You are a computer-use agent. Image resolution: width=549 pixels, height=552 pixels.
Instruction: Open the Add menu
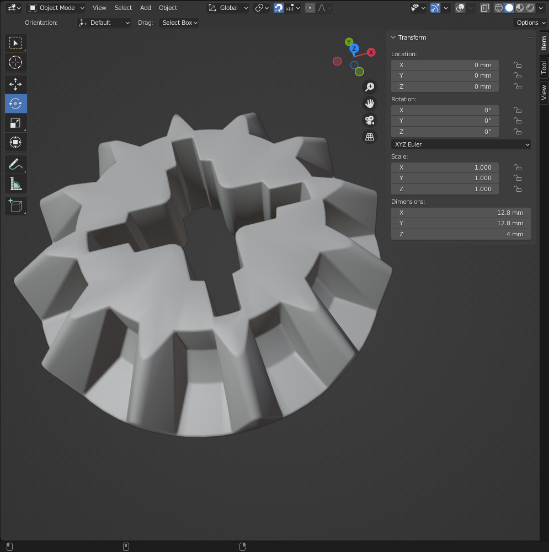coord(145,8)
